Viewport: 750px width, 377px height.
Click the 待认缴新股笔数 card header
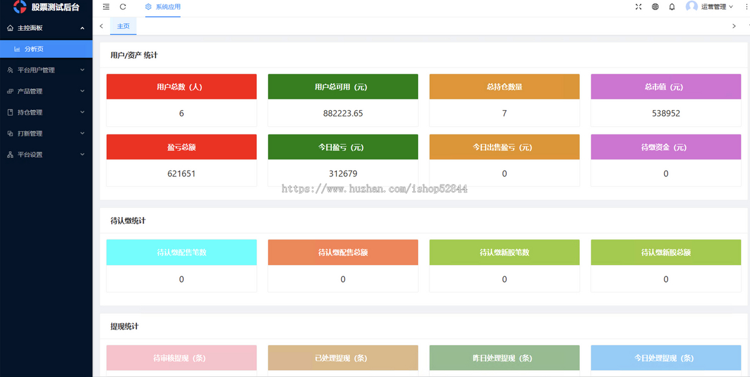(504, 253)
